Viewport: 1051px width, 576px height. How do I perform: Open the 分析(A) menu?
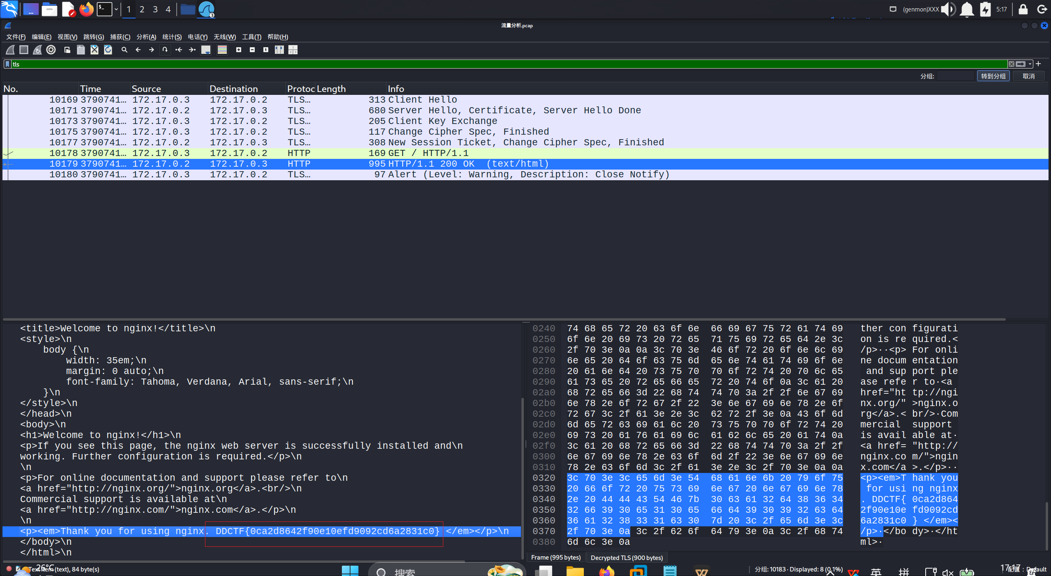pos(146,37)
